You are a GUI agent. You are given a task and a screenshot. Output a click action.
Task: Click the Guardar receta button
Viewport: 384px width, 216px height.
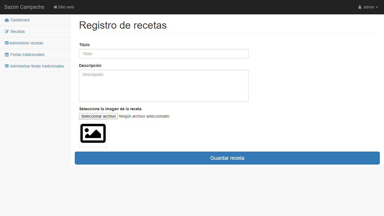[227, 158]
